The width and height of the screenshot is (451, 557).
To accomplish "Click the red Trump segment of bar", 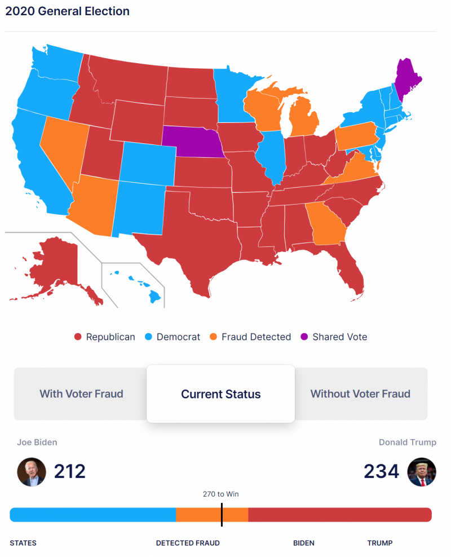I will click(339, 515).
